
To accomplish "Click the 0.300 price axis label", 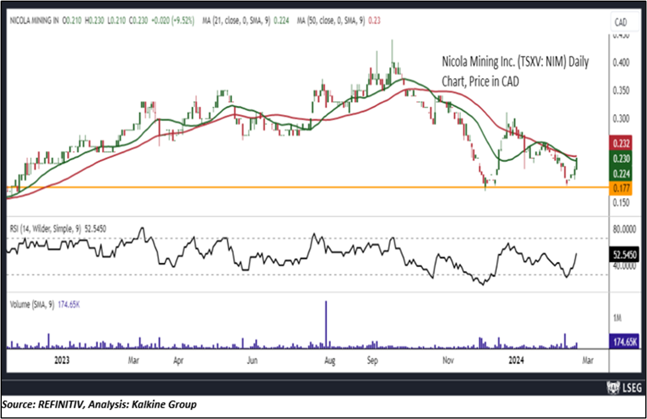I will tap(621, 119).
